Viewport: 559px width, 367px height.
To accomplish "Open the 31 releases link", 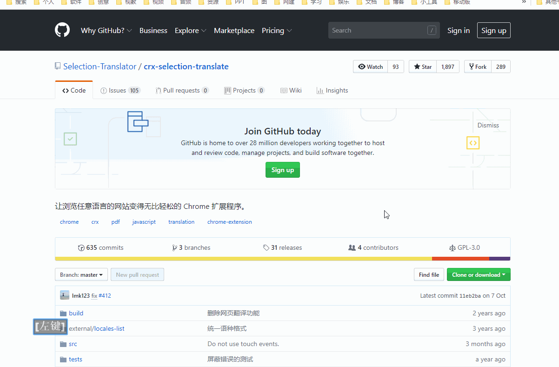I will coord(282,247).
